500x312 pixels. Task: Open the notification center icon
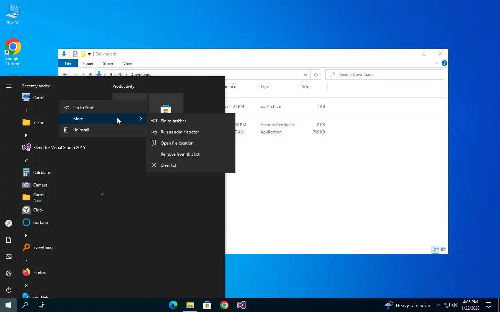(489, 305)
